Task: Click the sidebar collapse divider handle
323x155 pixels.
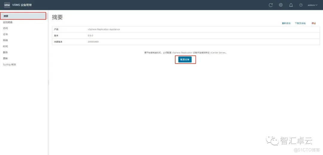Action: pos(48,82)
